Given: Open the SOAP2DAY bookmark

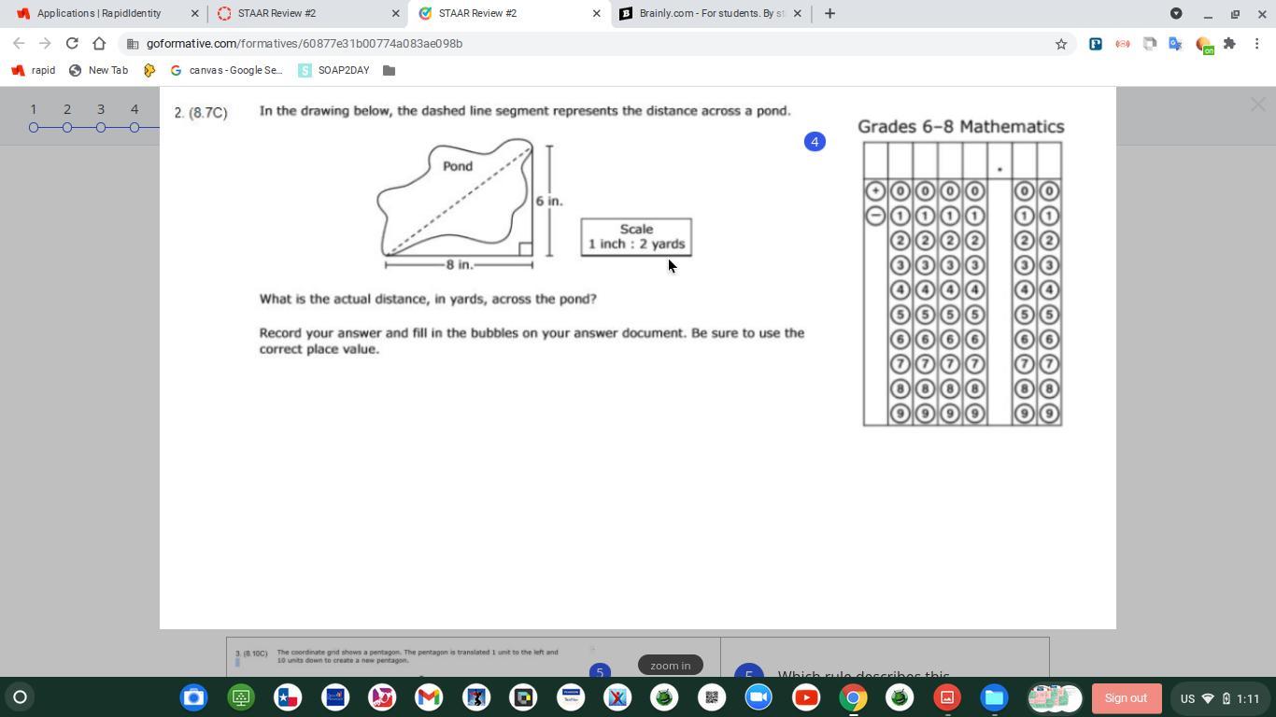Looking at the screenshot, I should 333,70.
